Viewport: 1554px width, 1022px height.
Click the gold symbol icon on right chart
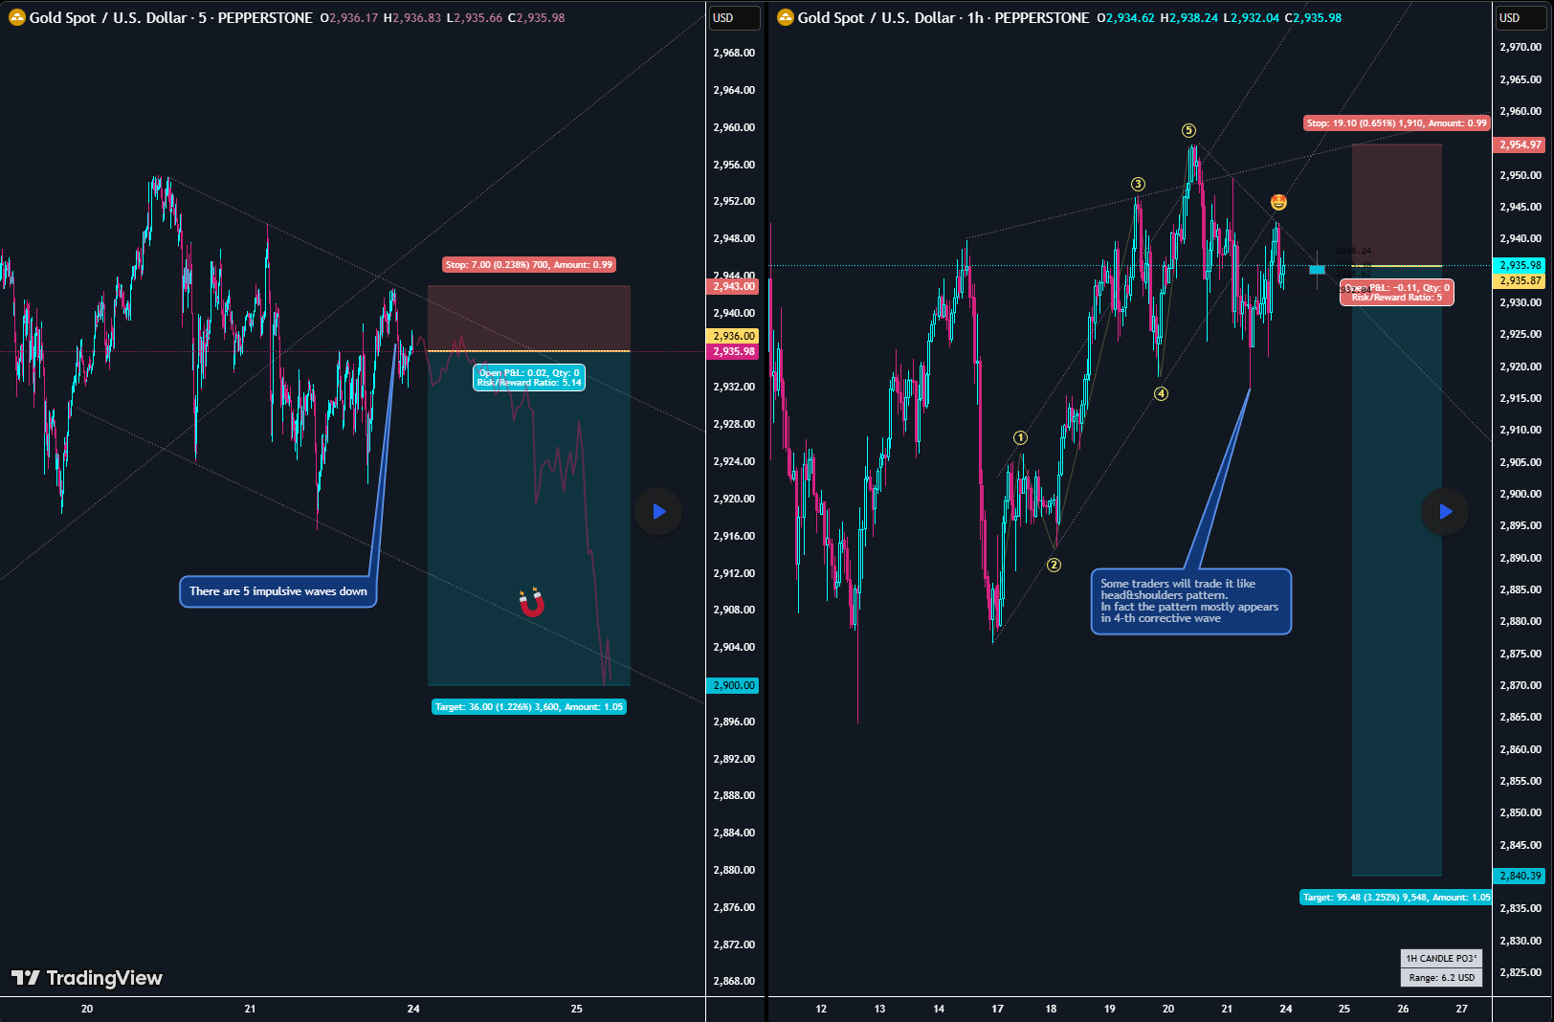[785, 17]
